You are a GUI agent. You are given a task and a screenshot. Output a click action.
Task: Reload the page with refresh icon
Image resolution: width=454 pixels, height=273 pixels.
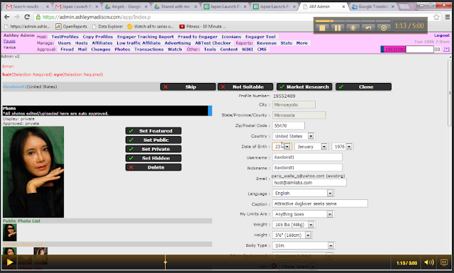click(x=27, y=17)
